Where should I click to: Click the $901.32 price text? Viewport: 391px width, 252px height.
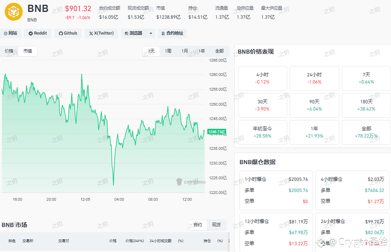[x=78, y=9]
